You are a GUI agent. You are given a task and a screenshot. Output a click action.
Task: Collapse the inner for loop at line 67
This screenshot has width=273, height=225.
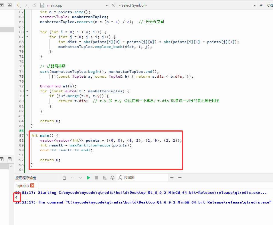(27, 37)
